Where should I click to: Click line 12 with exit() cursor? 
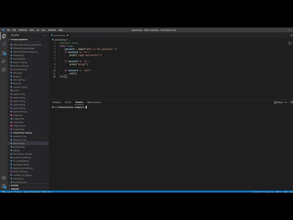pos(63,76)
